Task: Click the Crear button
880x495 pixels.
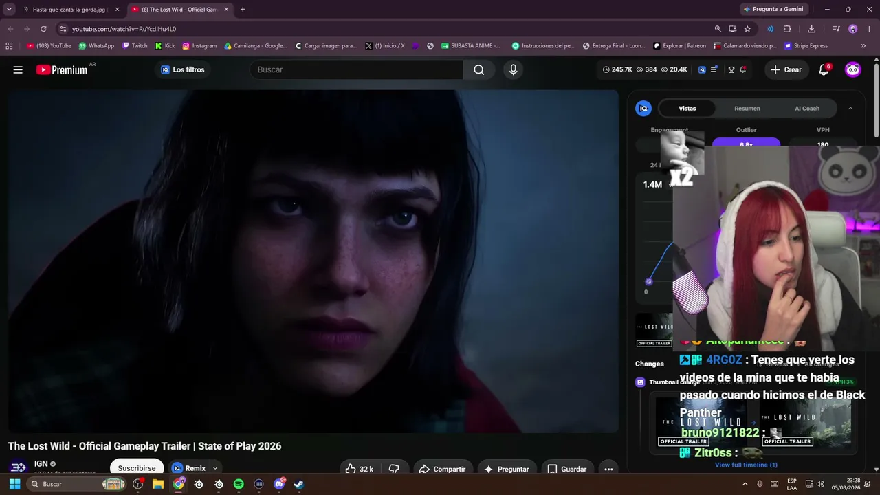Action: [786, 69]
